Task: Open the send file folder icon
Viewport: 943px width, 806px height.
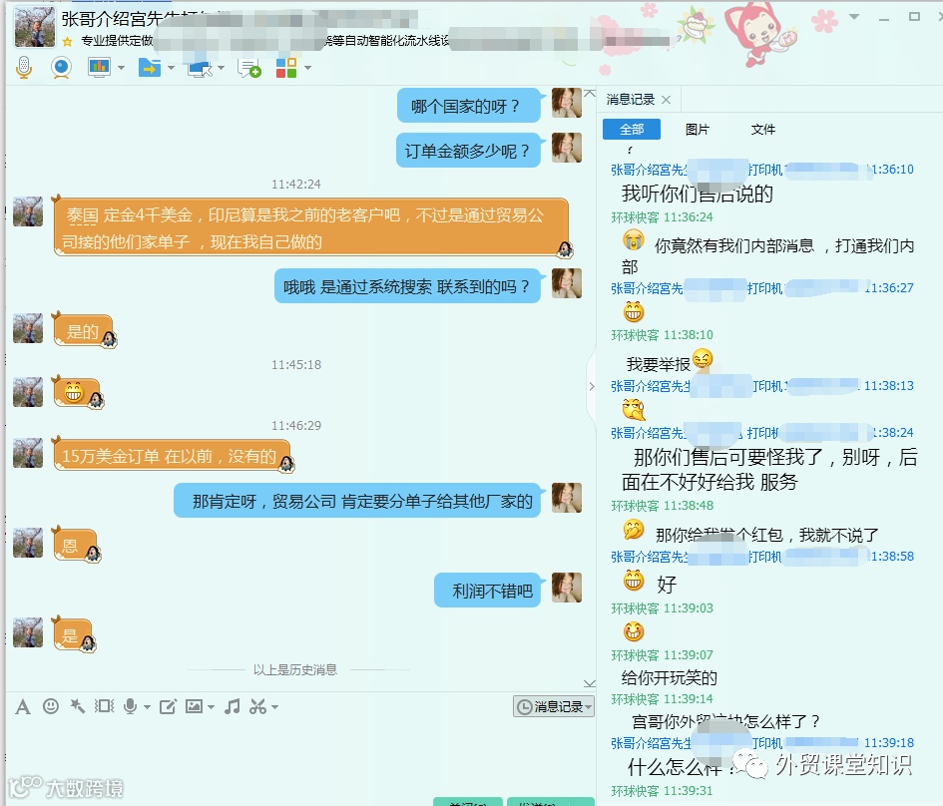Action: click(x=149, y=67)
